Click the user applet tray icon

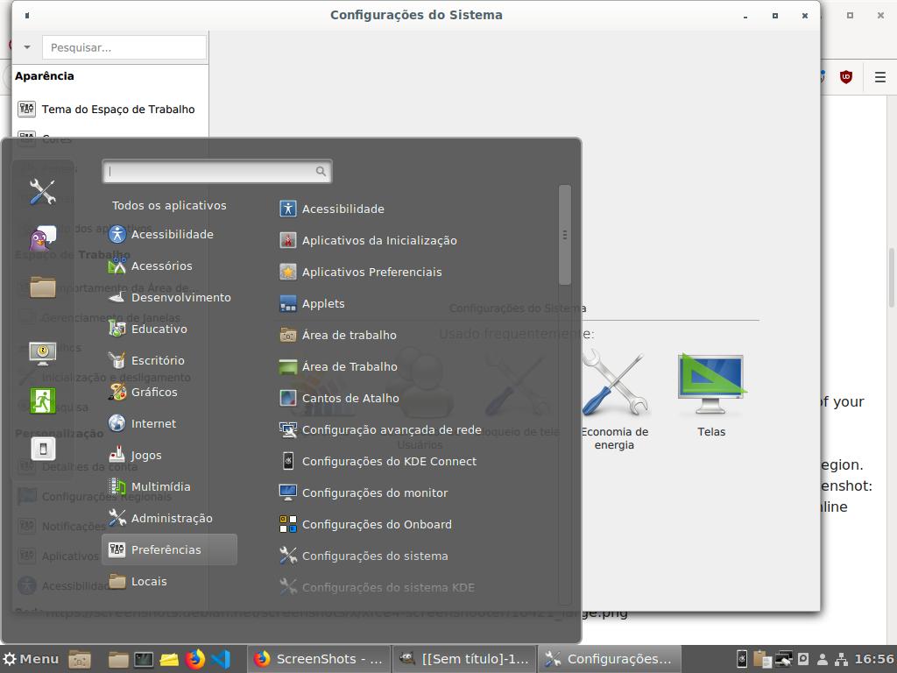[x=823, y=659]
